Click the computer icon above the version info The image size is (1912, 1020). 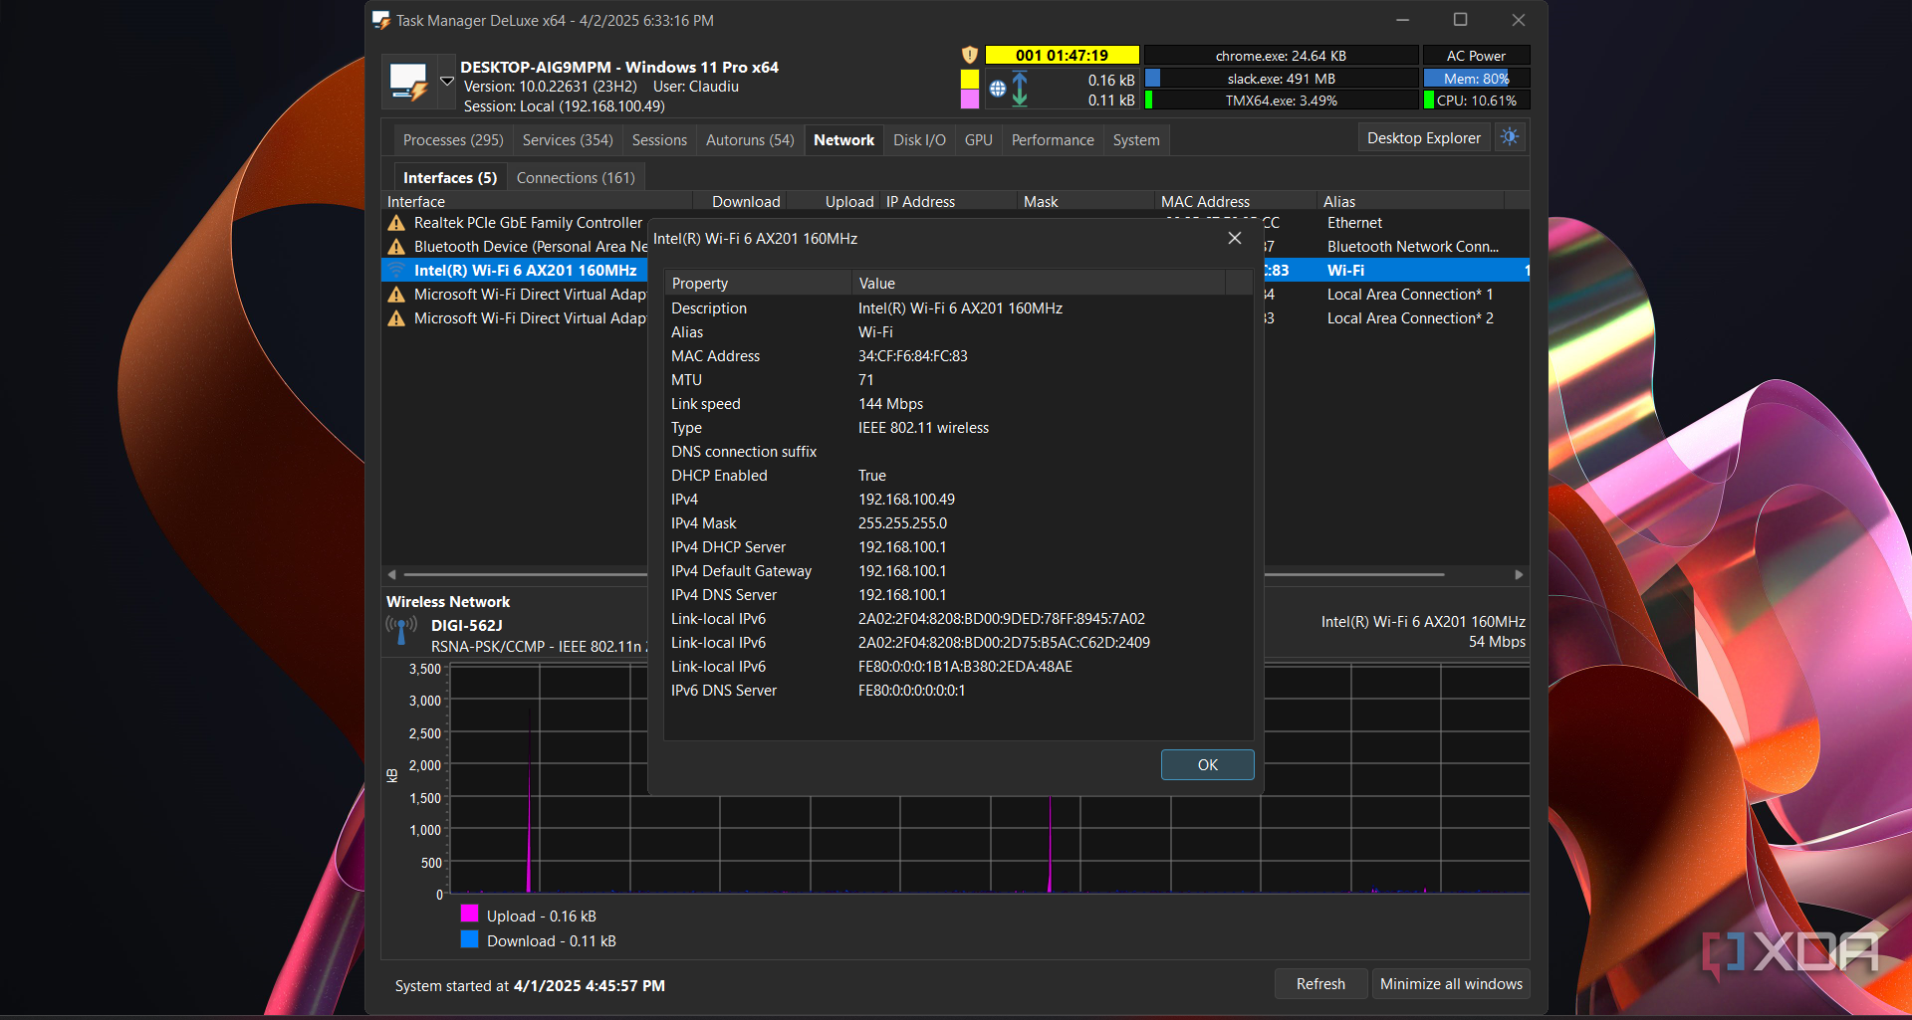click(x=410, y=81)
